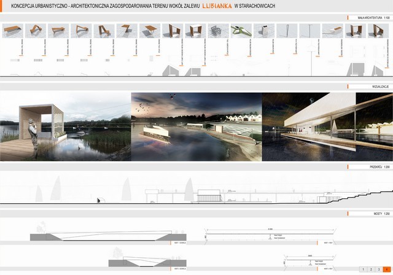Click the curved wooden lounger thumbnail
Screen dimensions: 393x275
[x=36, y=31]
